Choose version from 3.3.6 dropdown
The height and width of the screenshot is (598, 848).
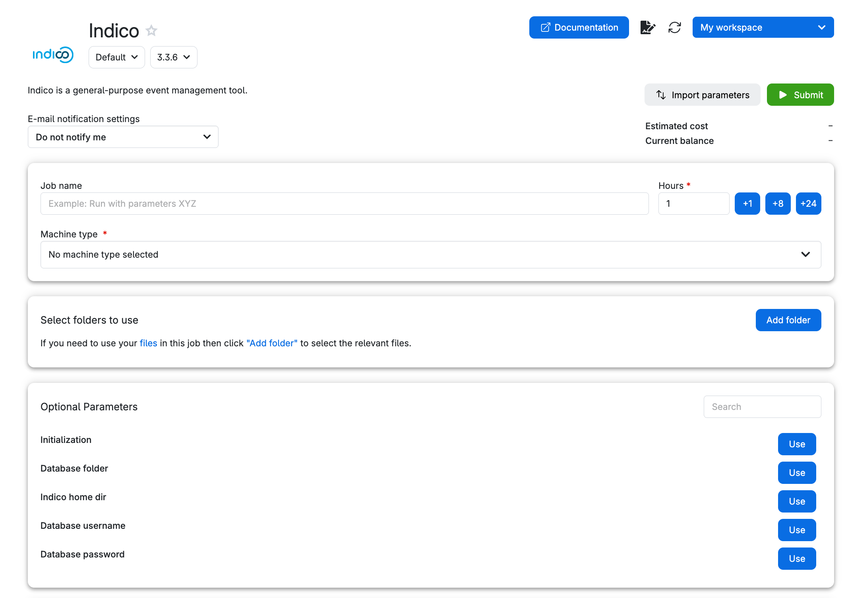coord(174,57)
